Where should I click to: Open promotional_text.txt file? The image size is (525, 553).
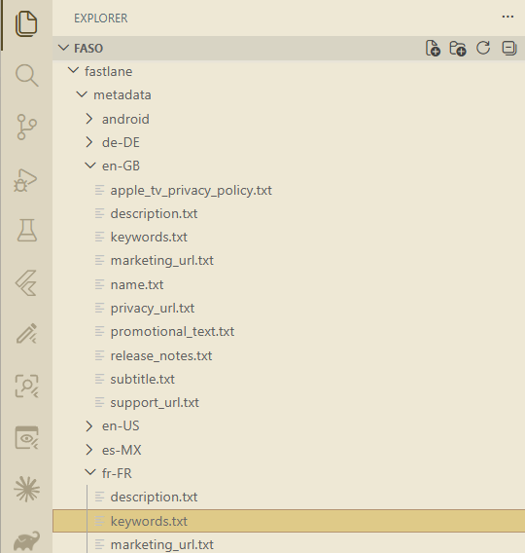coord(172,332)
